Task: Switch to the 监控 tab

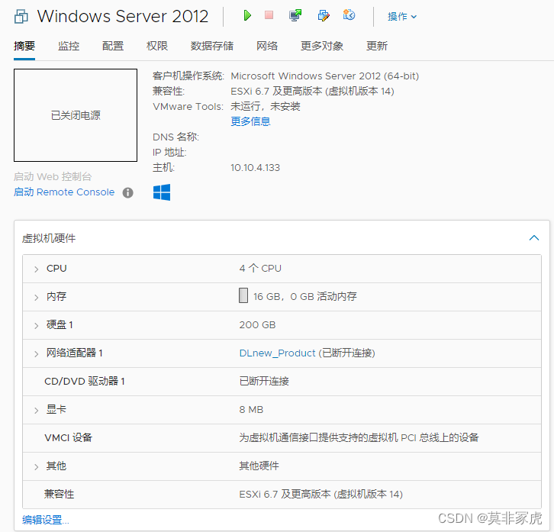Action: point(69,46)
